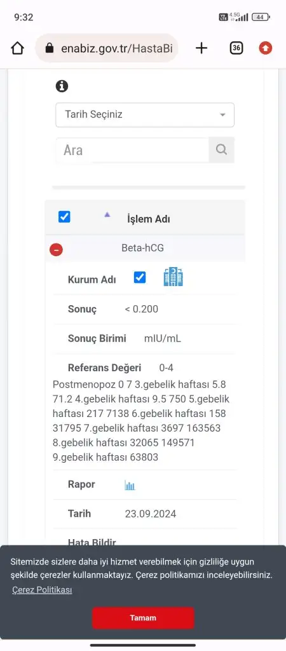The height and width of the screenshot is (651, 286).
Task: Open a new tab with plus icon
Action: 201,48
